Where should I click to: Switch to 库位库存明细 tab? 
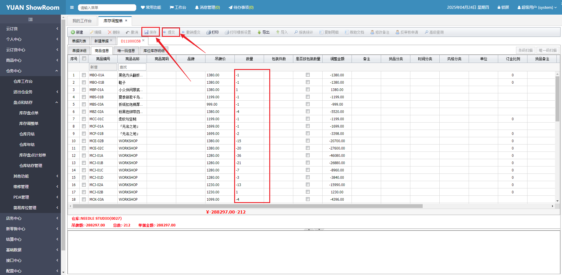(154, 51)
